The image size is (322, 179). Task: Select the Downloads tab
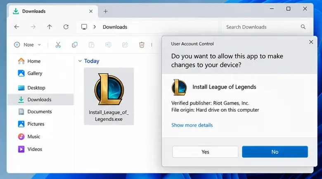52,11
